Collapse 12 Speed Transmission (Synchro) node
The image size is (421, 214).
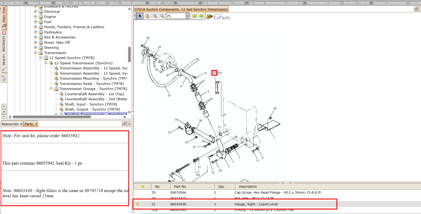pyautogui.click(x=45, y=63)
